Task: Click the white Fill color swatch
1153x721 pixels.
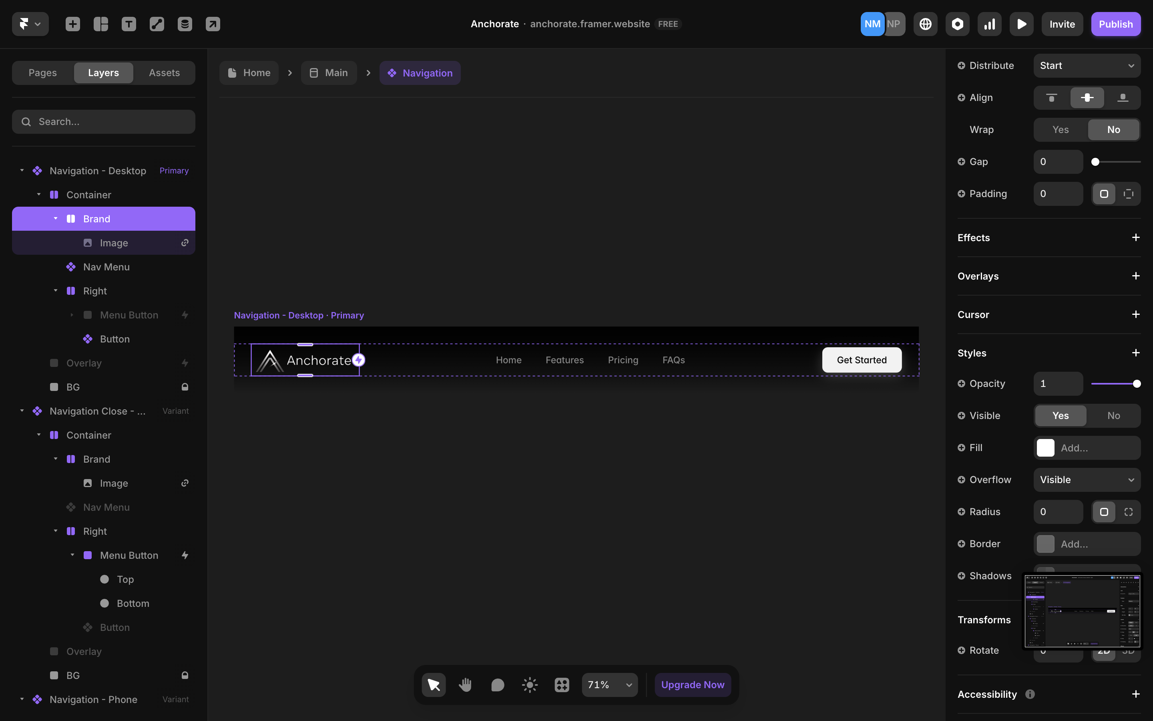Action: pos(1045,448)
